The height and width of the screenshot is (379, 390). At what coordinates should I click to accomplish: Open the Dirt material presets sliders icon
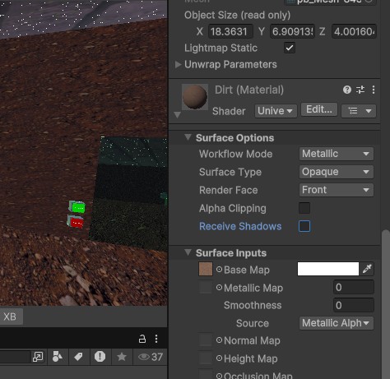(x=360, y=90)
